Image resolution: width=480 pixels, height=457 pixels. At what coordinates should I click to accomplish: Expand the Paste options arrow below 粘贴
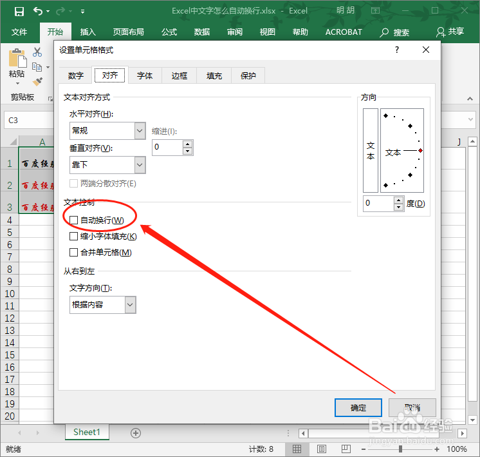(17, 83)
